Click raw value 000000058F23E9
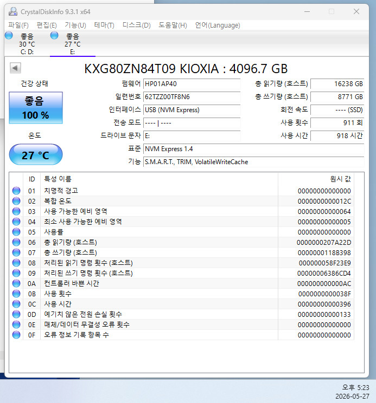376x403 pixels. pyautogui.click(x=325, y=263)
